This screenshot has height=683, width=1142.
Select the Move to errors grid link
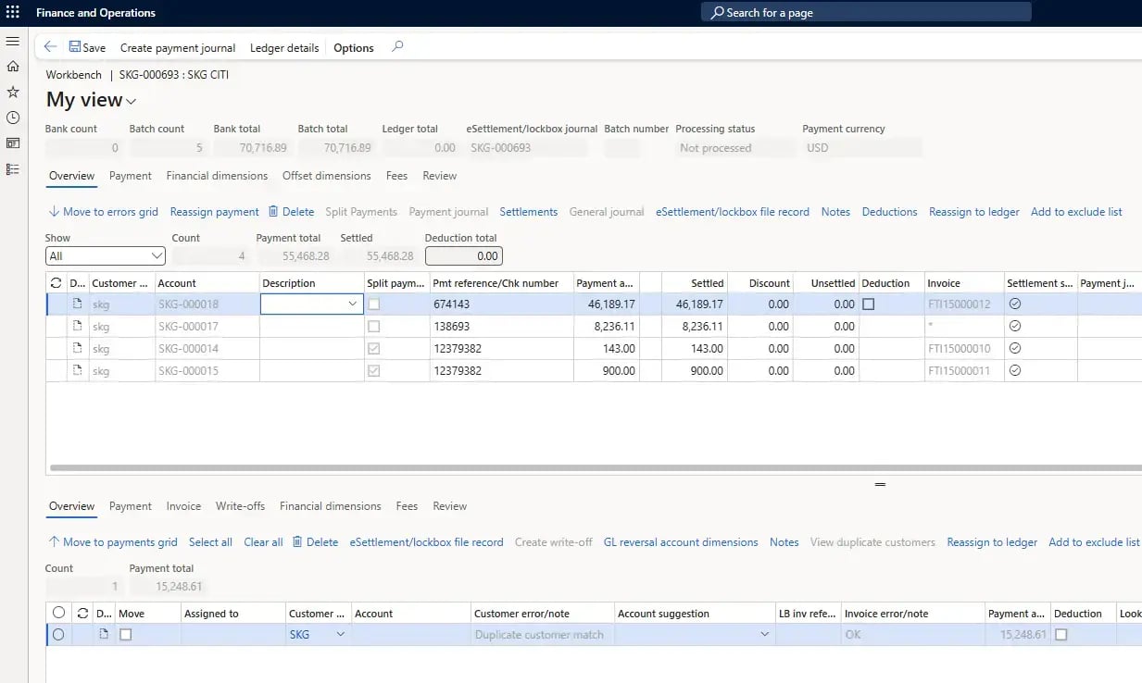pos(102,211)
